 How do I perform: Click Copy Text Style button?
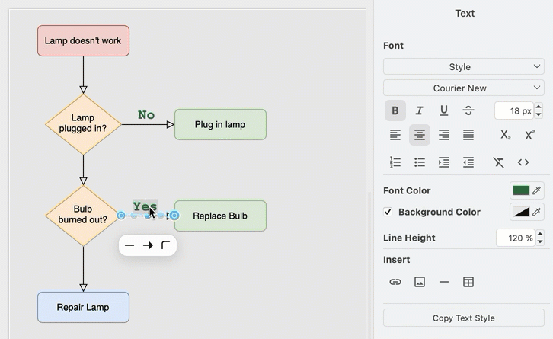click(463, 318)
